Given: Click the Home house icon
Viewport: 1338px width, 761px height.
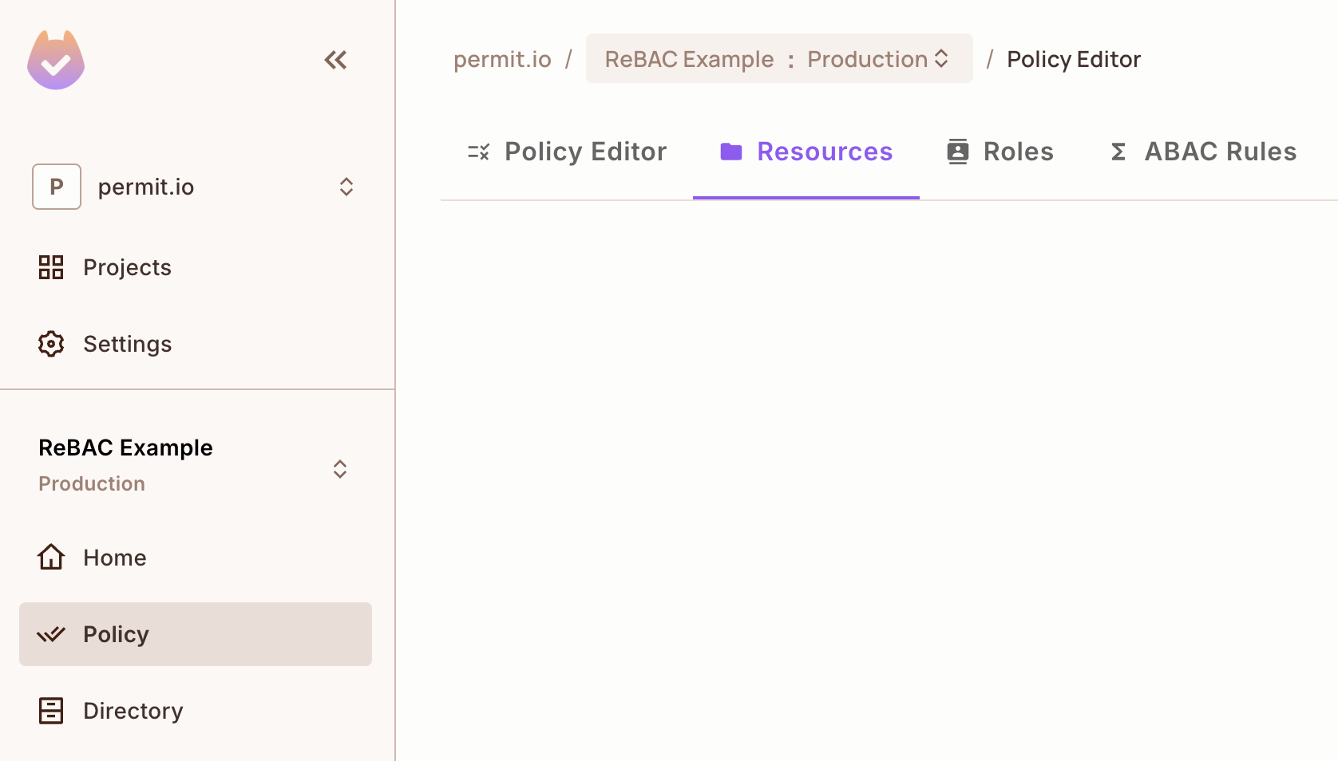Looking at the screenshot, I should tap(50, 557).
